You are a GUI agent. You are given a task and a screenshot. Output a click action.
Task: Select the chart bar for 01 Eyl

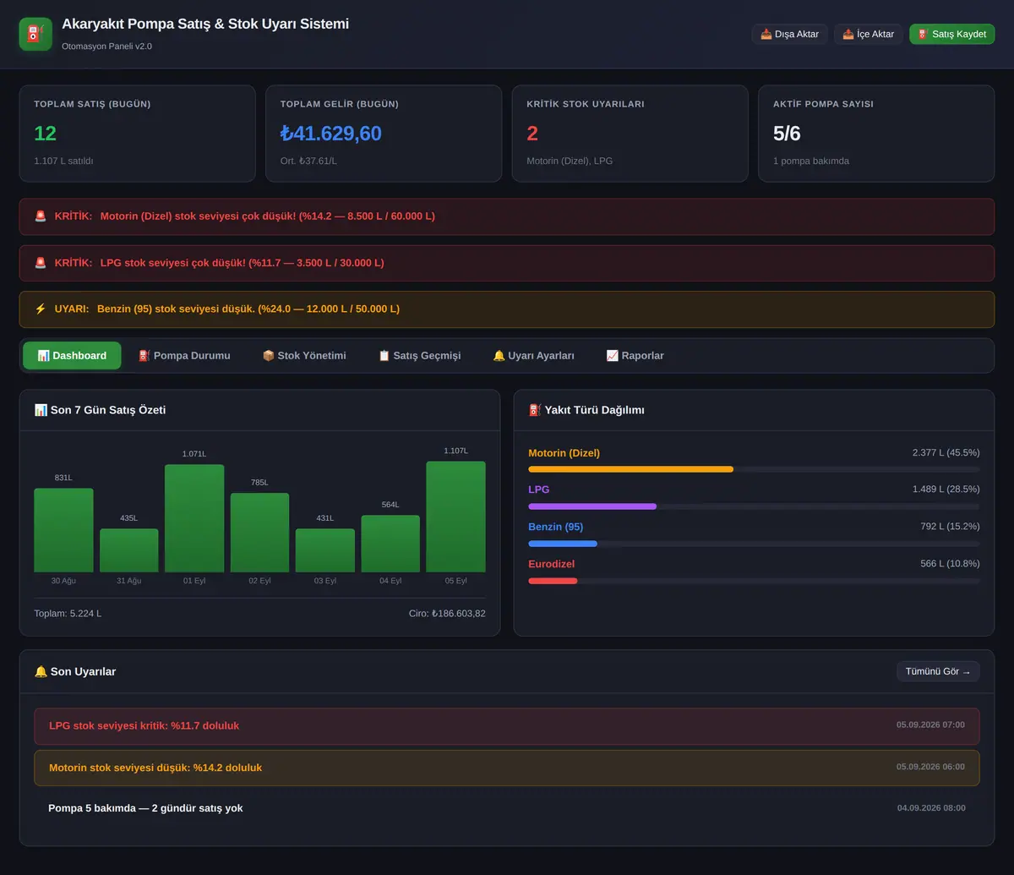tap(194, 518)
